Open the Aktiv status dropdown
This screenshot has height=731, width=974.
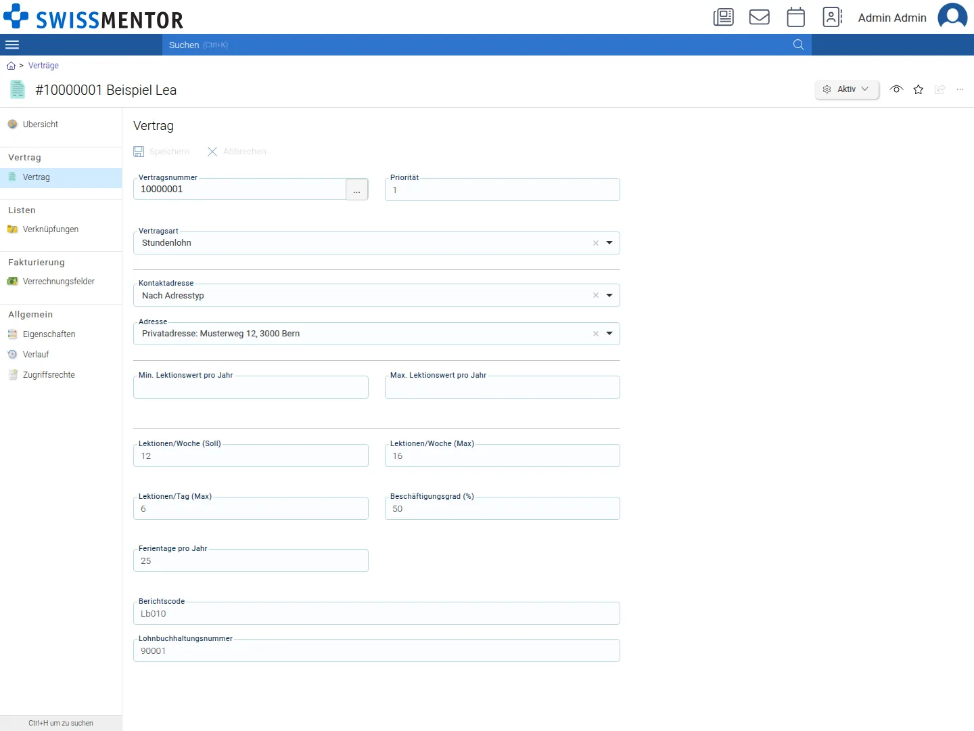[x=847, y=89]
